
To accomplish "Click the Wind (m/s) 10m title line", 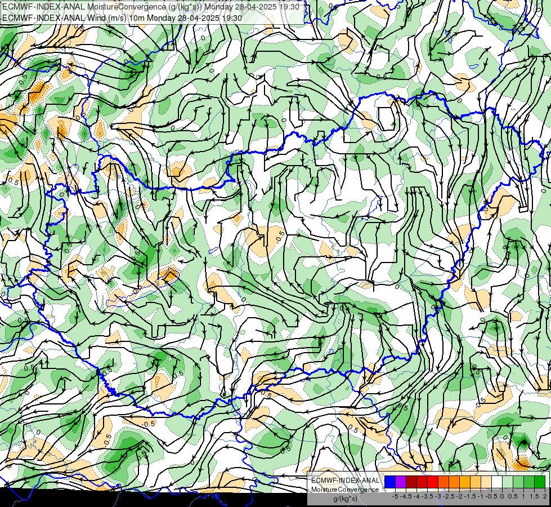I will coord(122,18).
